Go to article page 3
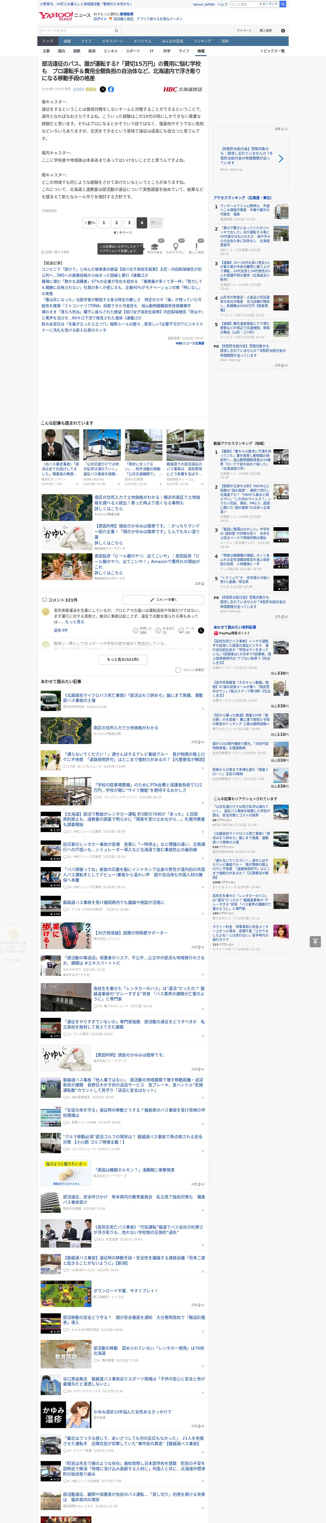Screen dimensions: 326x1523 click(x=129, y=222)
